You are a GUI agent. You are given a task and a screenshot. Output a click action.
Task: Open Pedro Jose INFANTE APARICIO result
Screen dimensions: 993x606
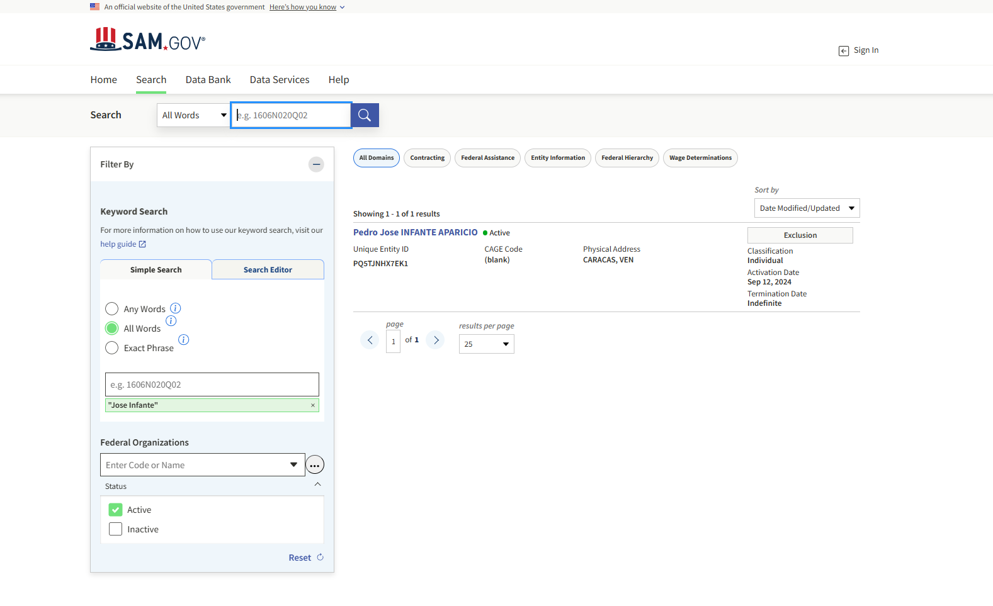click(x=415, y=232)
